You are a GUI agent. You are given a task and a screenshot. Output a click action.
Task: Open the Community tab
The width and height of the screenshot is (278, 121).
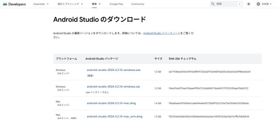pyautogui.click(x=138, y=4)
